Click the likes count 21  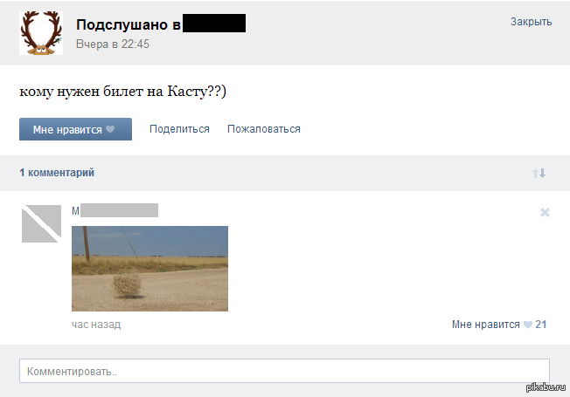540,325
